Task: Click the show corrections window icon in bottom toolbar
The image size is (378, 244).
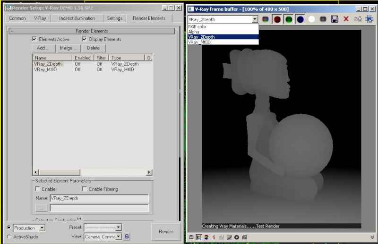Action: pyautogui.click(x=191, y=237)
